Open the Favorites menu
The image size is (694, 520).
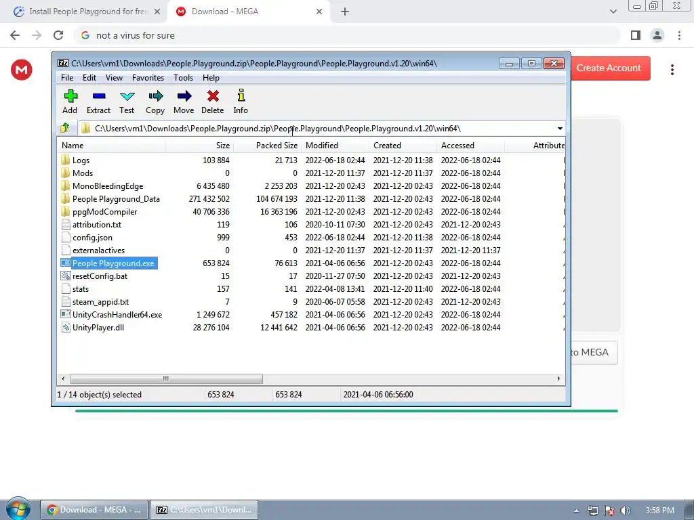148,78
